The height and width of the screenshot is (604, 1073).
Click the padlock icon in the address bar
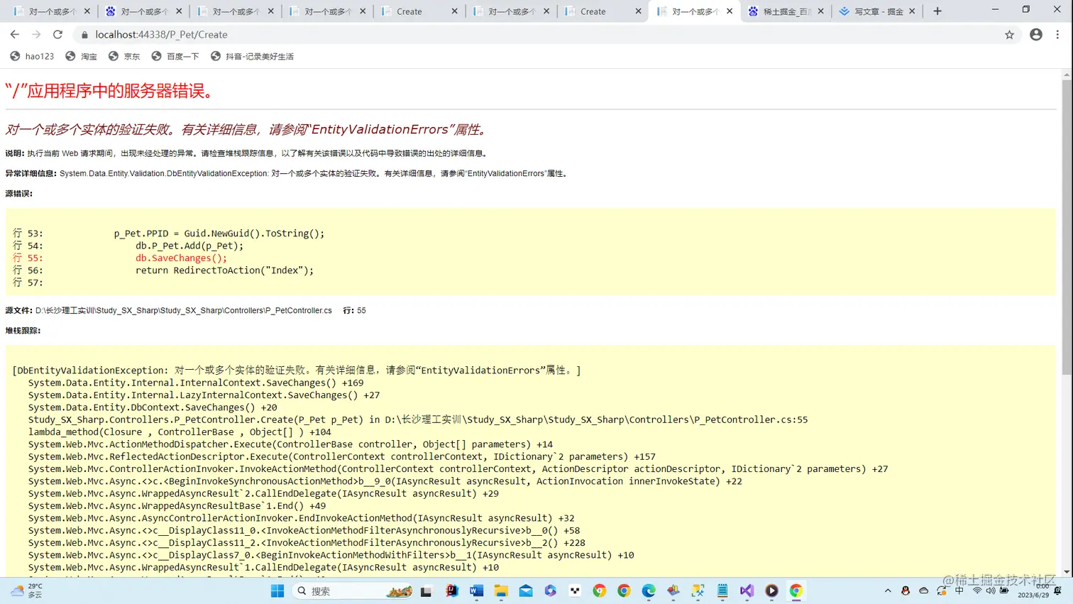(84, 34)
